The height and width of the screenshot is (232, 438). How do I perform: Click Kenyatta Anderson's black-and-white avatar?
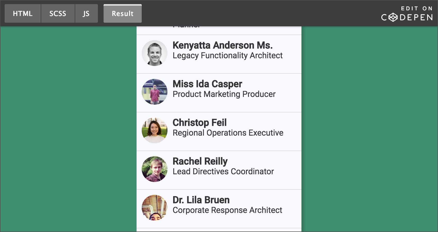(x=155, y=53)
